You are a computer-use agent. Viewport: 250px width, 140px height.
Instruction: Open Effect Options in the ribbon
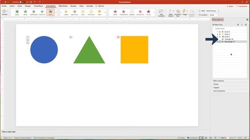point(171,13)
